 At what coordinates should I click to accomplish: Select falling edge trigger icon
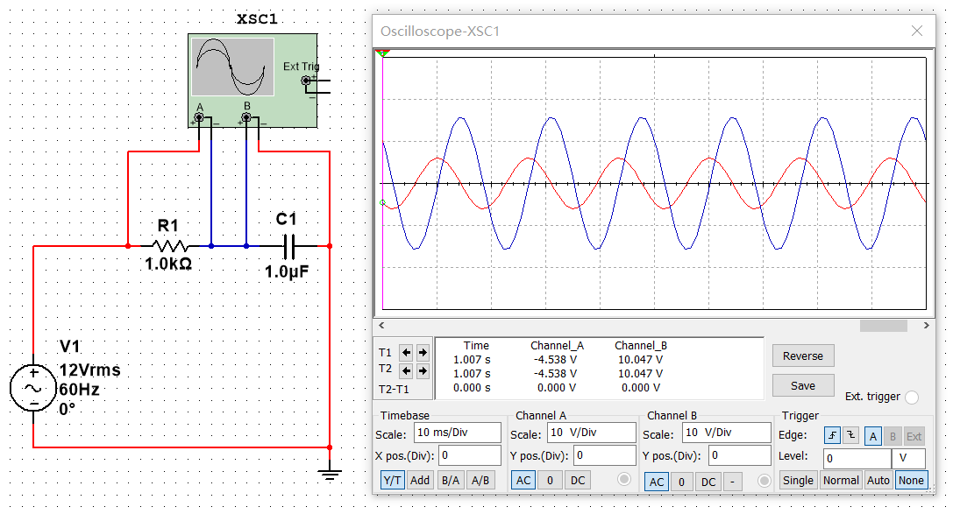point(851,435)
